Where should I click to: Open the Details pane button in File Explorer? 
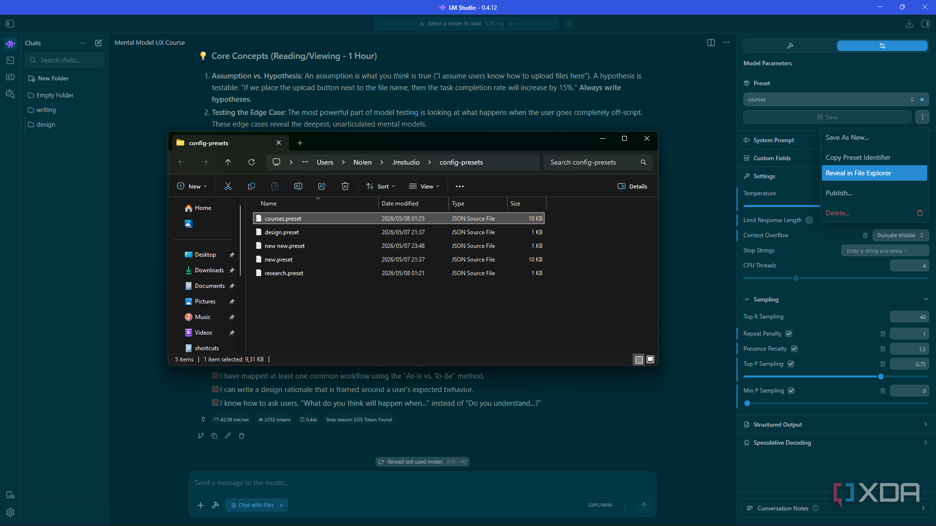632,186
